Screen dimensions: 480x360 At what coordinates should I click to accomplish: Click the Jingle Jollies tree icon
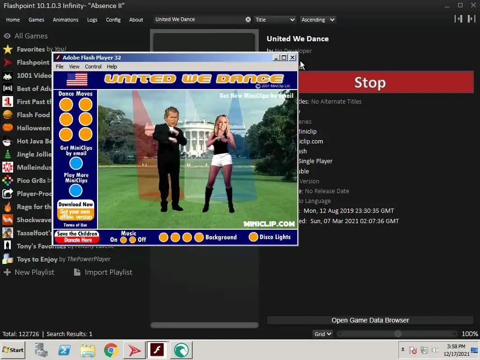point(7,154)
